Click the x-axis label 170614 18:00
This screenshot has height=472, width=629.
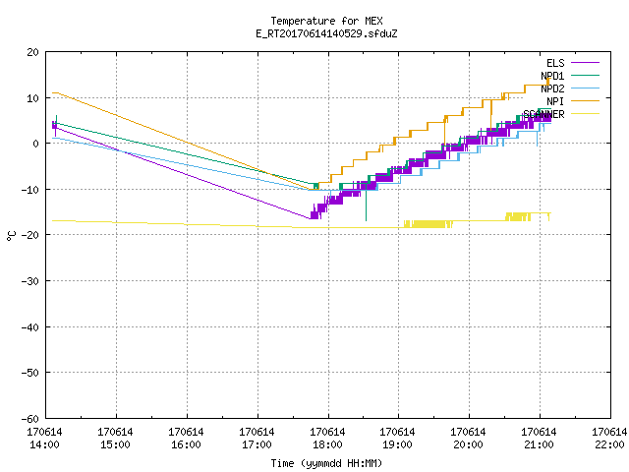point(327,439)
